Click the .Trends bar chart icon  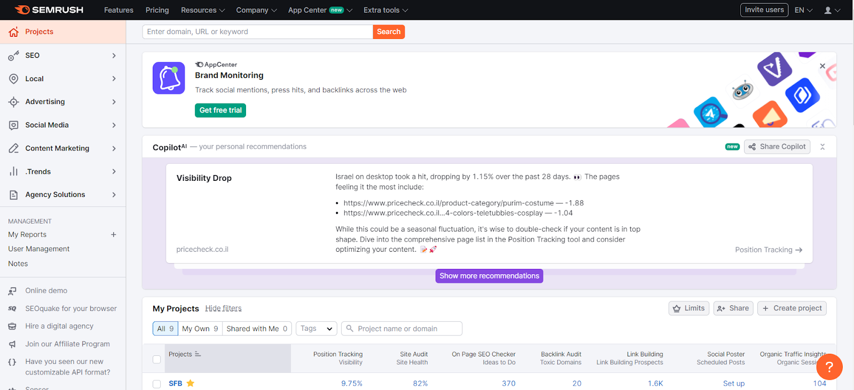click(x=14, y=171)
